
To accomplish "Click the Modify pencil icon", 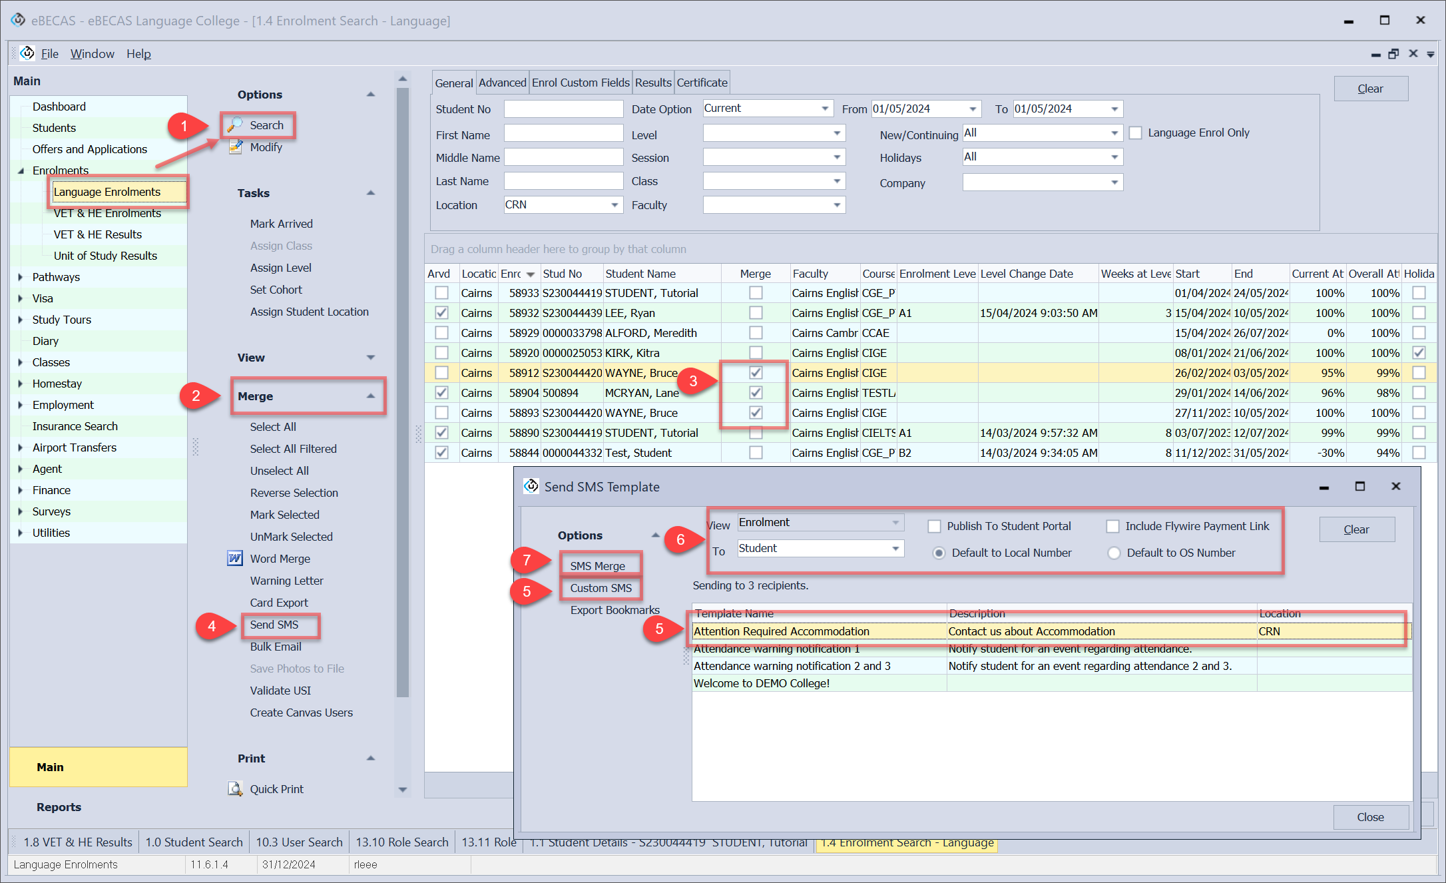I will click(235, 147).
